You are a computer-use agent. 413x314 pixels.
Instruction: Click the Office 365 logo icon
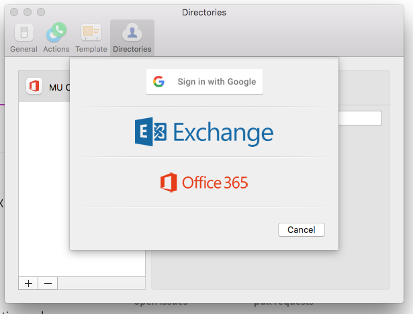(x=169, y=182)
